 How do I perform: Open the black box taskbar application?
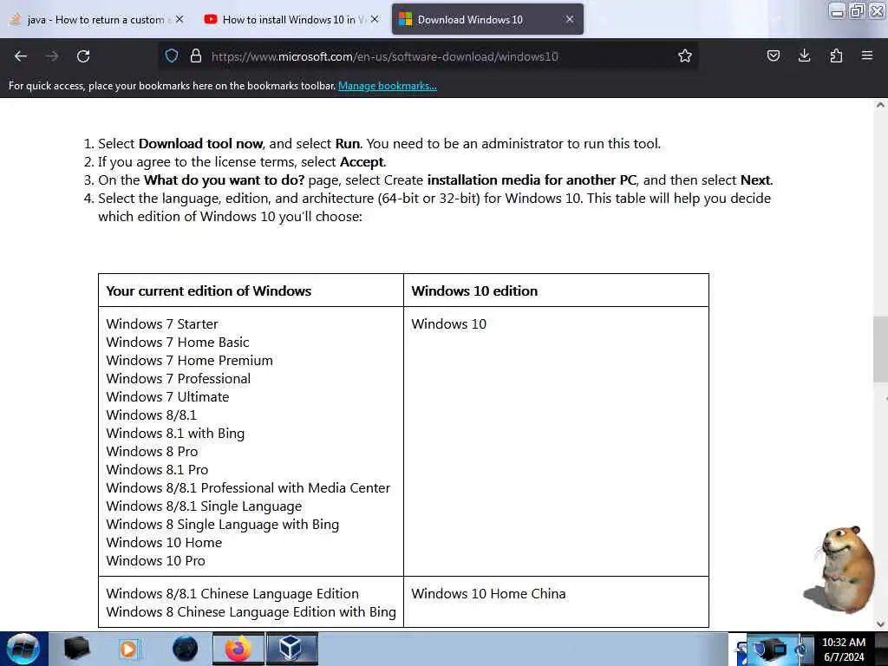point(76,649)
